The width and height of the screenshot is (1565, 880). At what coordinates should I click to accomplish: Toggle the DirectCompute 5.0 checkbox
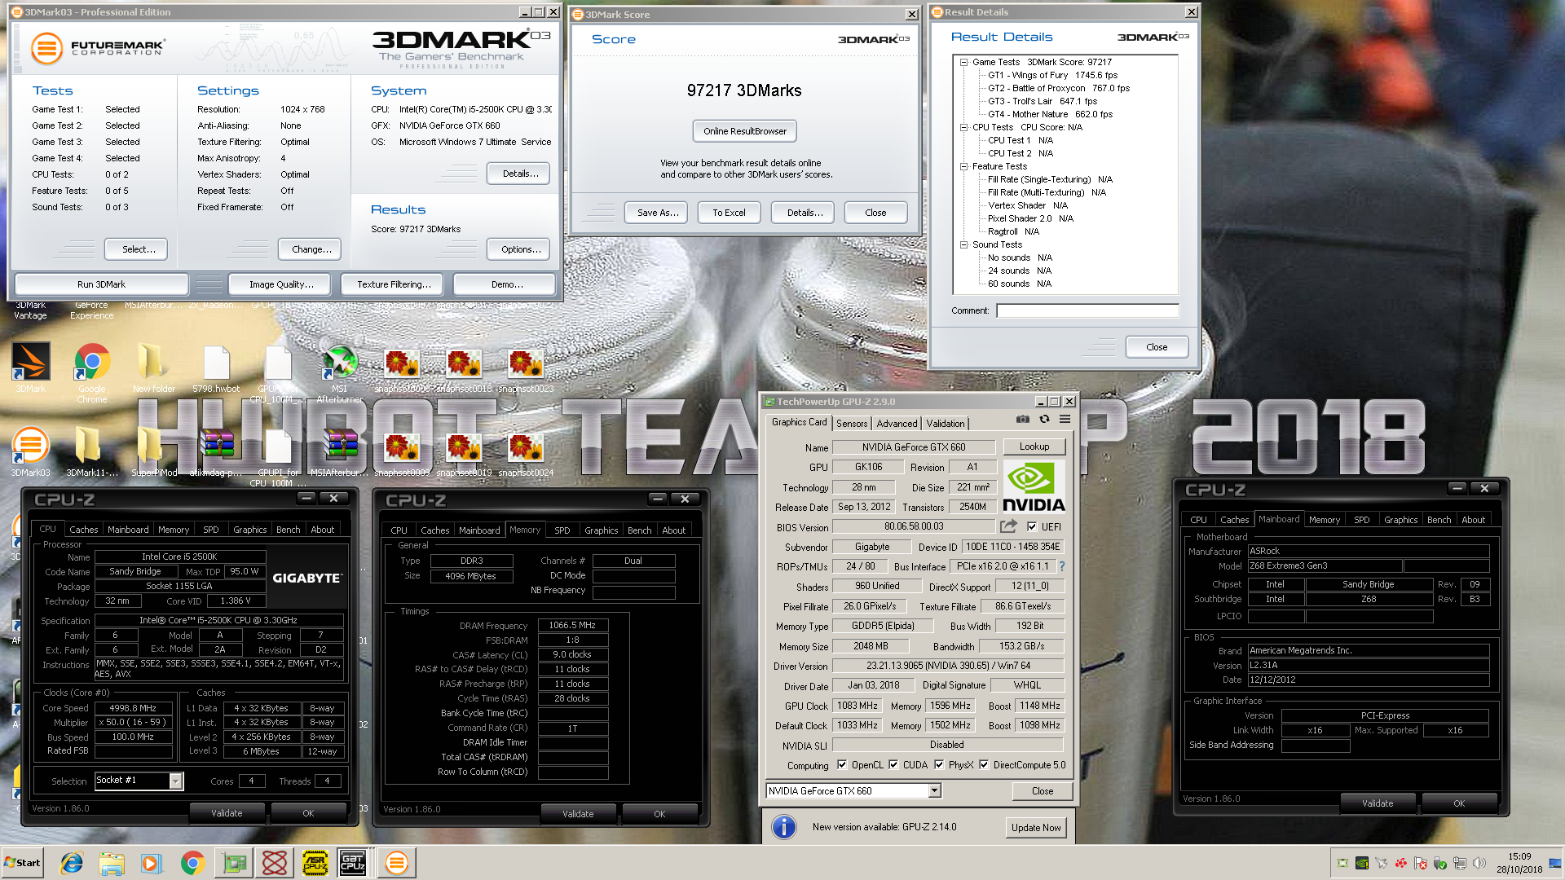pos(984,764)
